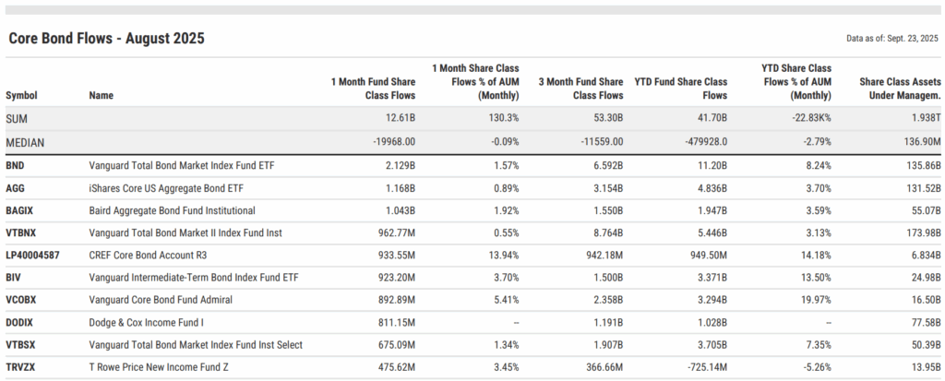This screenshot has height=381, width=945.
Task: Click the Share Class Assets Under Managem. header
Action: 900,89
